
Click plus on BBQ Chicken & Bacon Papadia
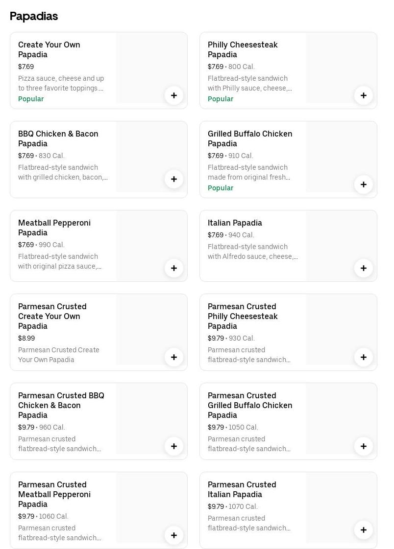pos(173,179)
